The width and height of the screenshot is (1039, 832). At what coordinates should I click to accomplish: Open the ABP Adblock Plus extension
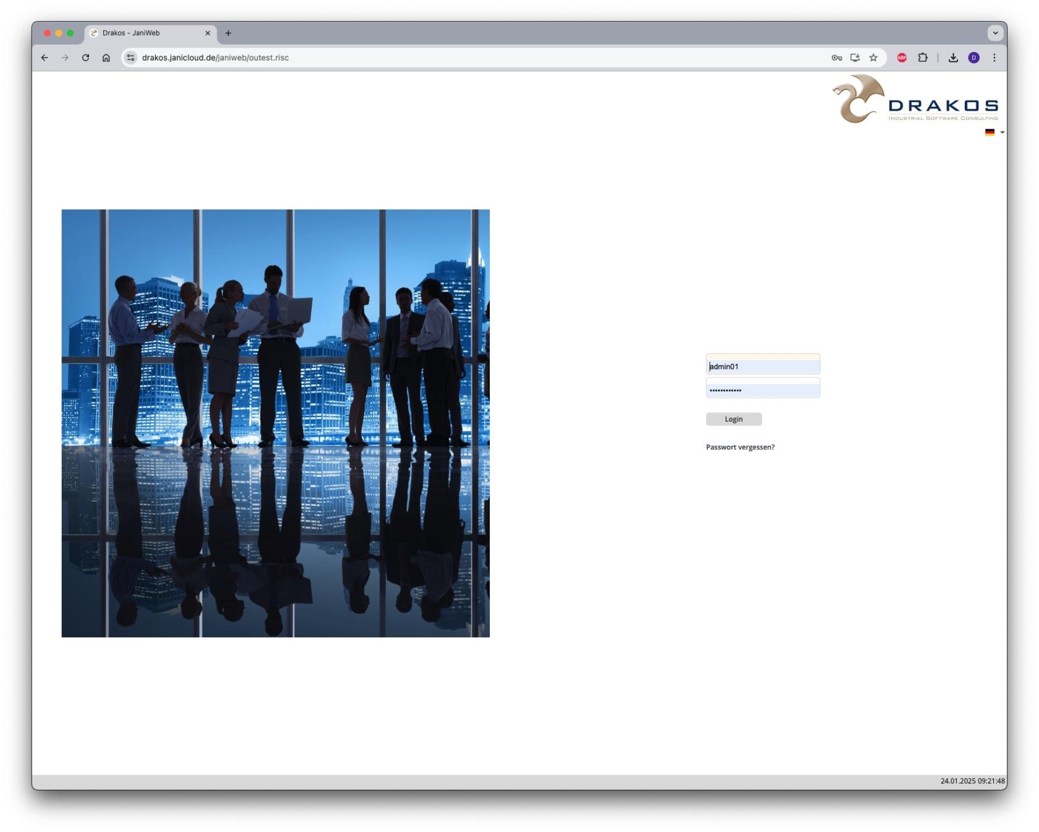(902, 57)
